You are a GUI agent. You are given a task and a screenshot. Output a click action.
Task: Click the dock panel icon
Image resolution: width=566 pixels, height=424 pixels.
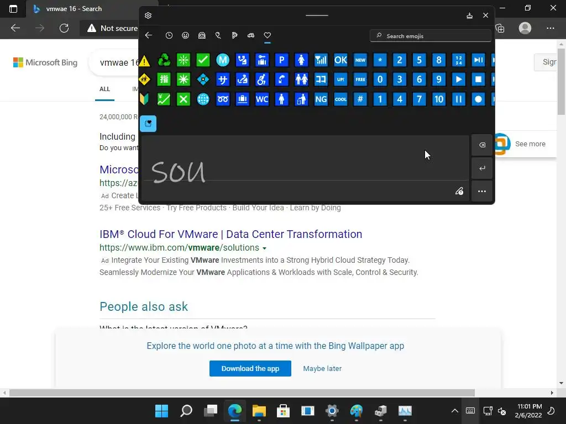click(x=469, y=15)
